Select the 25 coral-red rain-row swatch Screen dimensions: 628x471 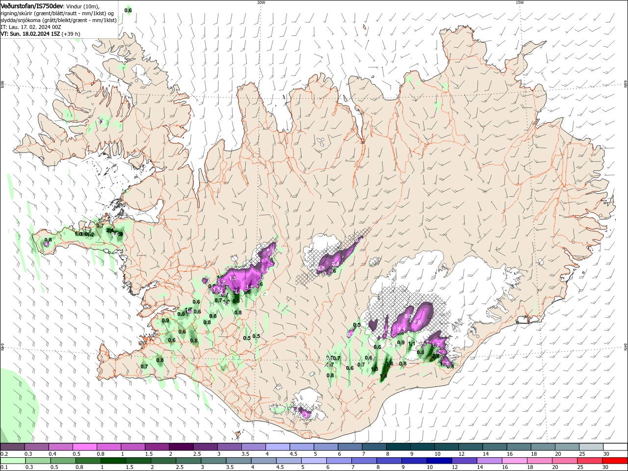coord(590,461)
